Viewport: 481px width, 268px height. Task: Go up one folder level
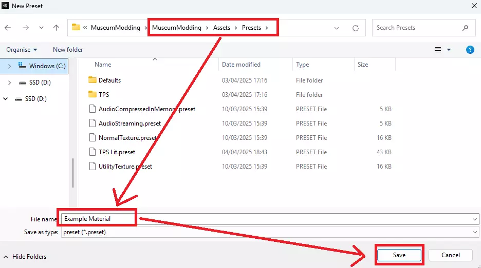[56, 28]
